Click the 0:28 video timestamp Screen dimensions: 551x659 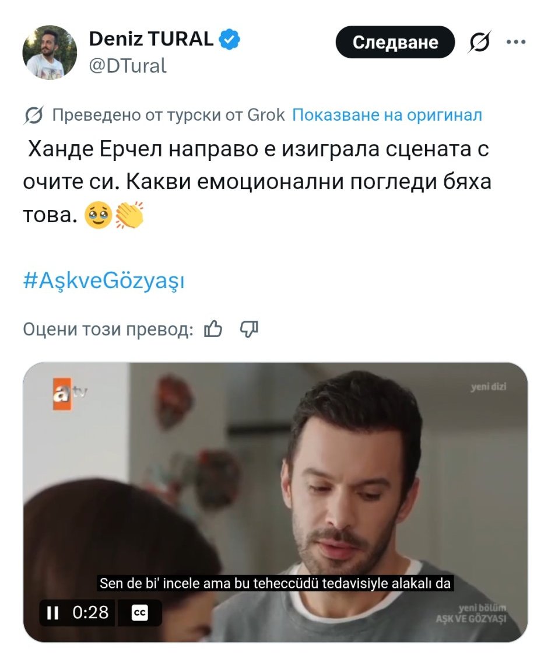90,612
